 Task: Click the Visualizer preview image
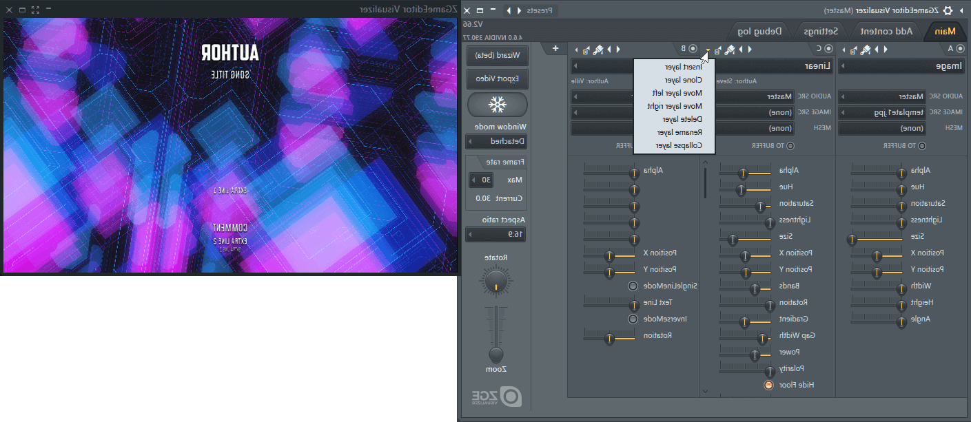[x=230, y=145]
